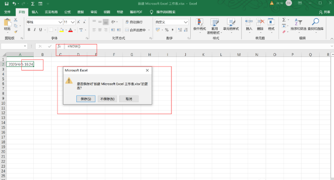The image size is (334, 180).
Task: Click the Cut scissors icon
Action: 15,20
